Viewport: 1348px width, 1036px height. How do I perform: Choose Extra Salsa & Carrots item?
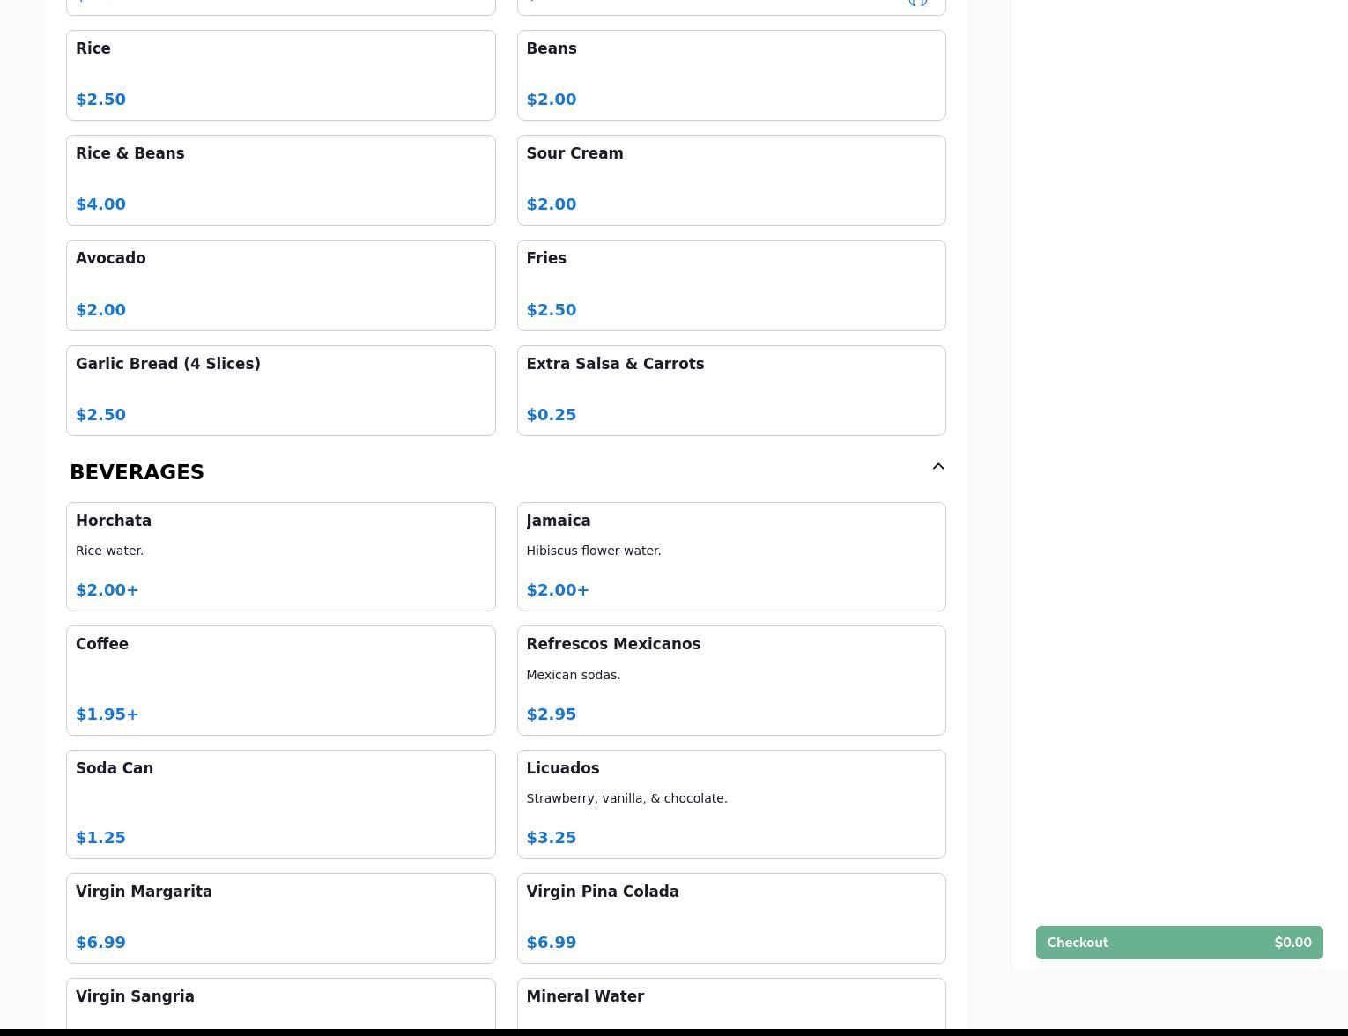pyautogui.click(x=731, y=390)
